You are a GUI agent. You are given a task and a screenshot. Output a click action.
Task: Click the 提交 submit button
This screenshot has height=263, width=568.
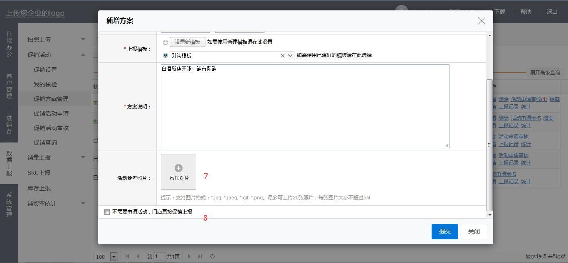tap(445, 231)
